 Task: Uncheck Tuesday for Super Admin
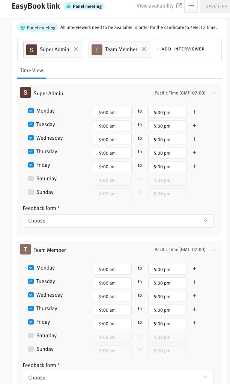click(31, 124)
